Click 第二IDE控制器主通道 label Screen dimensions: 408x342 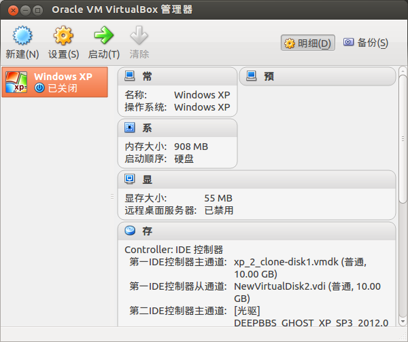coord(178,311)
